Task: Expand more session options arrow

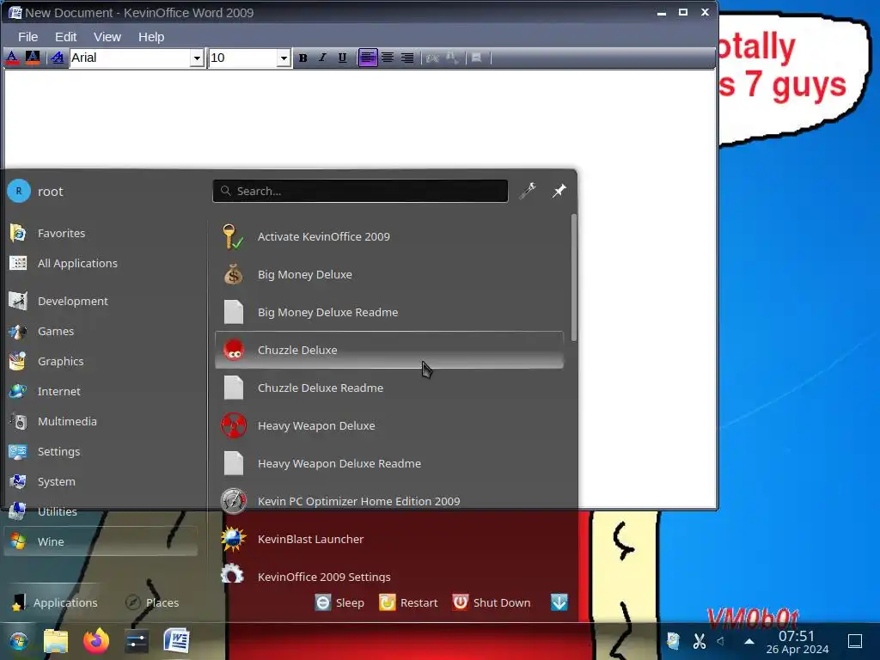Action: click(x=559, y=602)
